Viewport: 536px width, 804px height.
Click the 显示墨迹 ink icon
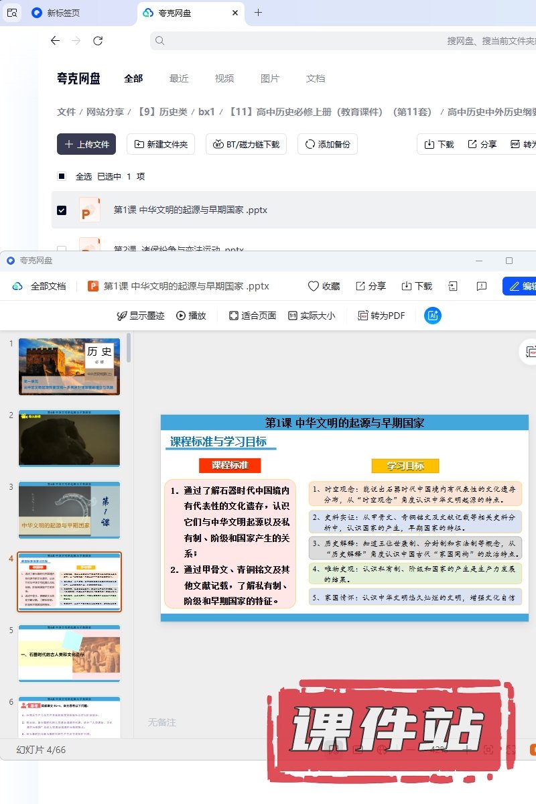pos(123,316)
